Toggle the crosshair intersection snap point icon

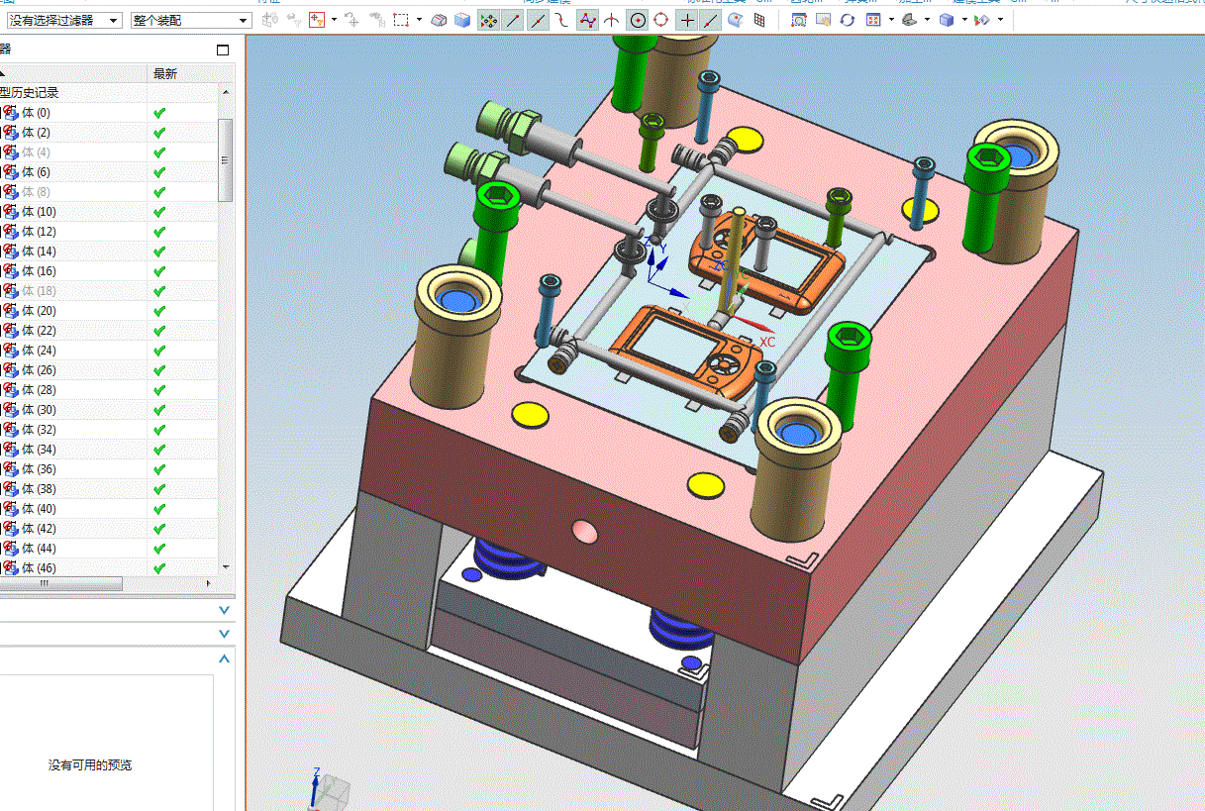pyautogui.click(x=688, y=20)
